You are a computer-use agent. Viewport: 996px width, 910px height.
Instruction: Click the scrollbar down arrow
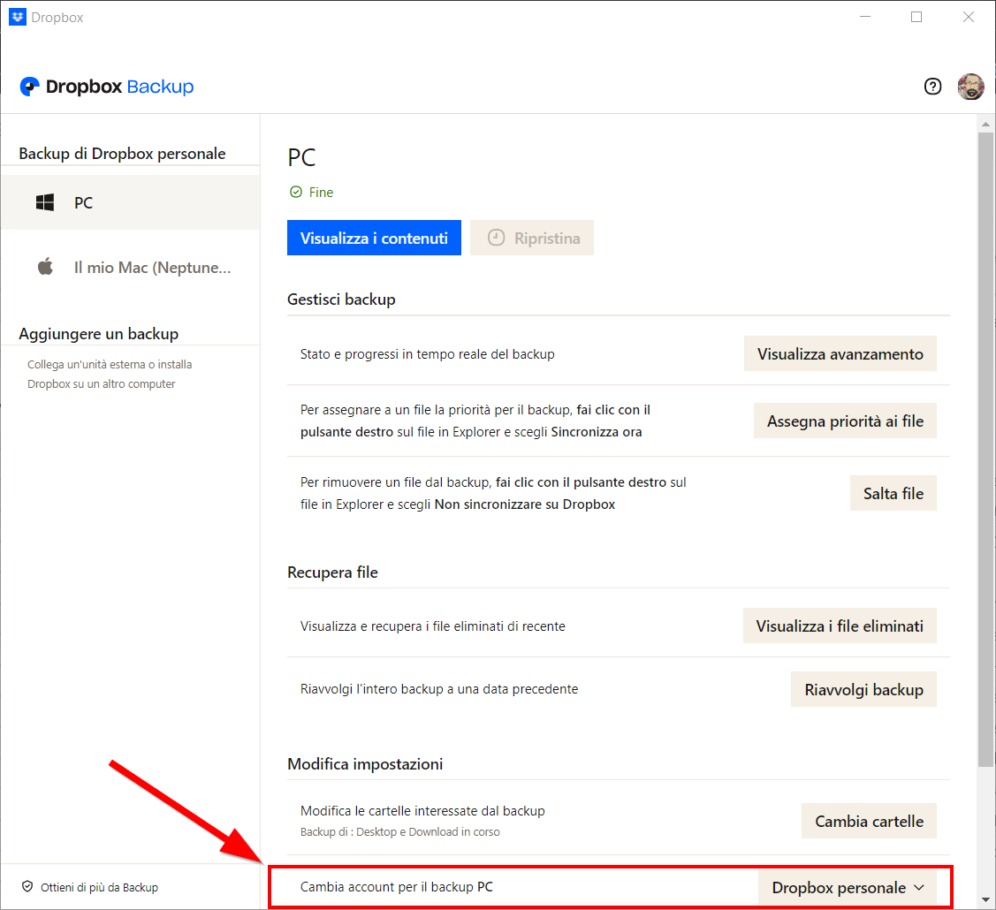point(985,899)
